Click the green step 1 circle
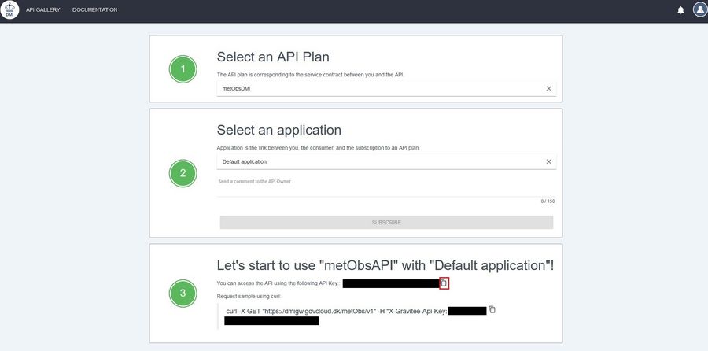Viewport: 708px width, 351px height. point(183,69)
